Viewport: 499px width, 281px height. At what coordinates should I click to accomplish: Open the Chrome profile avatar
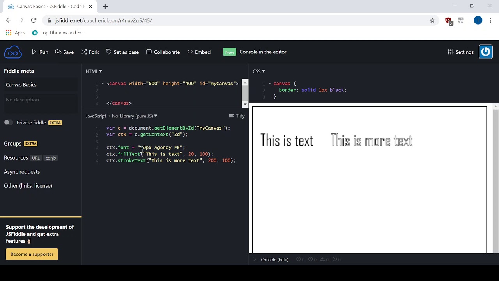click(x=478, y=20)
